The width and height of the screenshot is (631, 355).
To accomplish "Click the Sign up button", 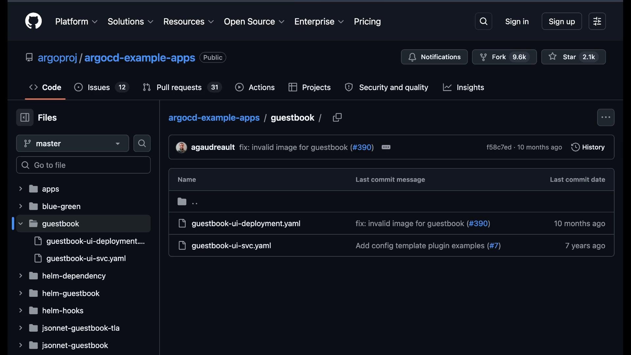I will point(562,21).
